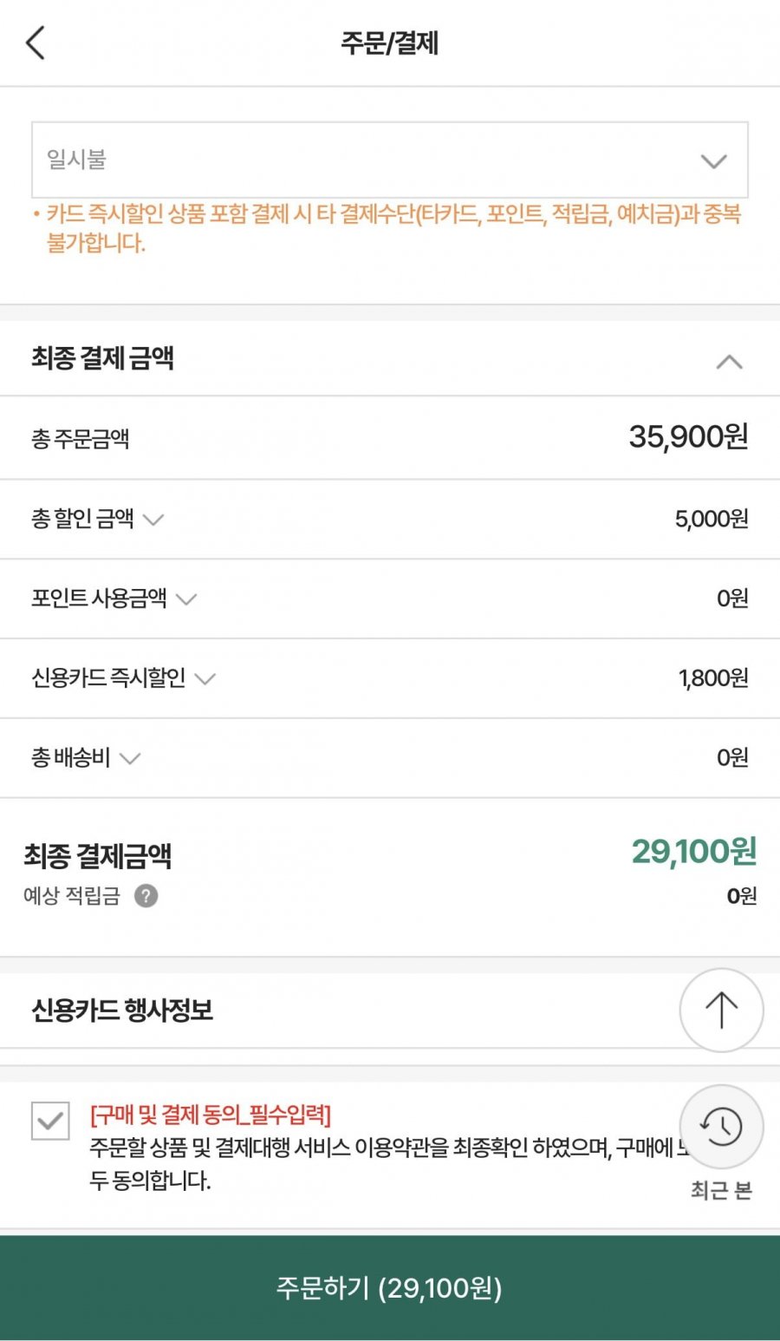
Task: Expand 총 할인 금액 details
Action: click(153, 520)
